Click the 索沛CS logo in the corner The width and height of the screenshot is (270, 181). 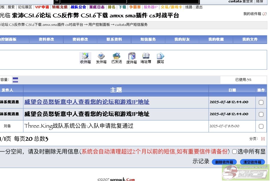(245, 173)
